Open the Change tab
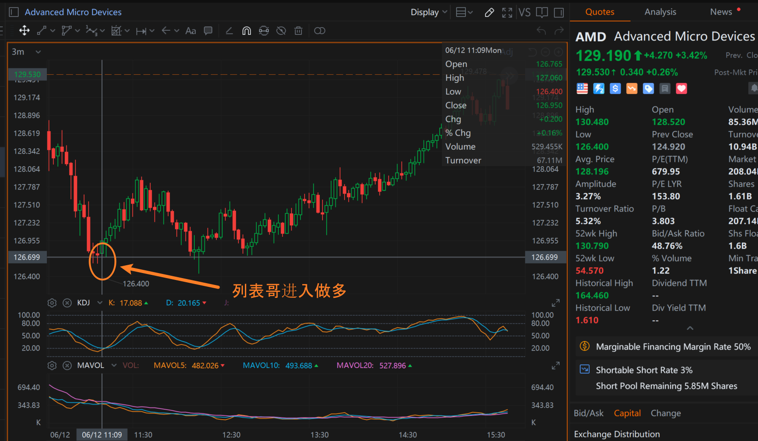 point(666,413)
